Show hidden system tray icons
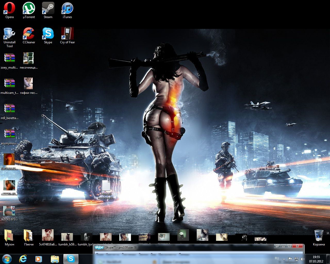Viewport: 330px width, 264px height. (284, 259)
